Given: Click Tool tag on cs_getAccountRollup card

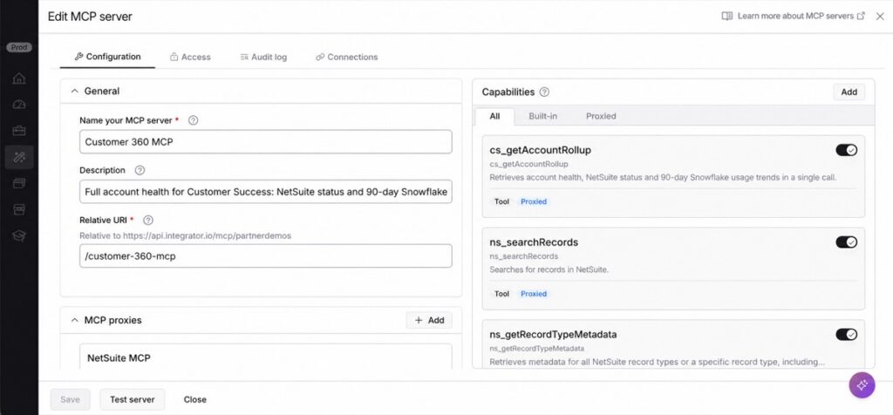Looking at the screenshot, I should pos(501,201).
